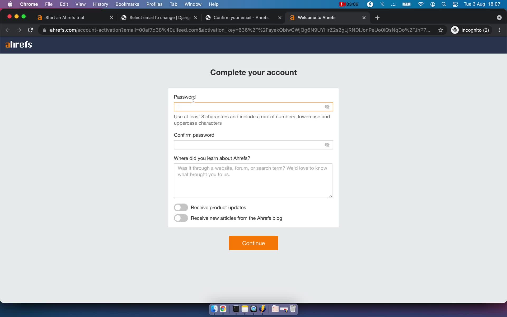Click the Confirm your email tab

tap(241, 17)
